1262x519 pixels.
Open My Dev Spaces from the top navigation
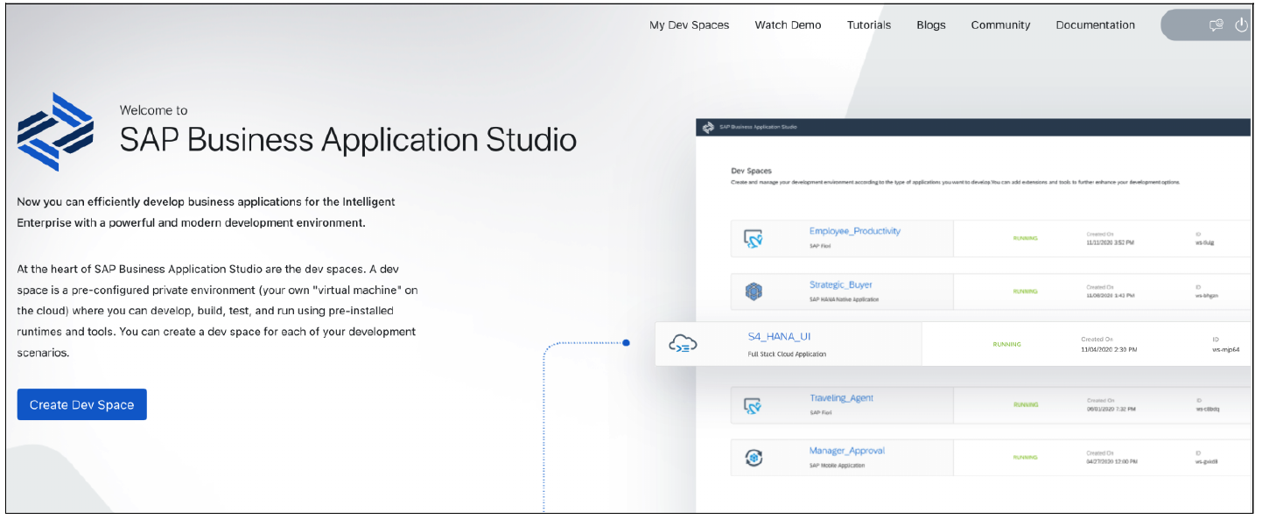point(689,25)
